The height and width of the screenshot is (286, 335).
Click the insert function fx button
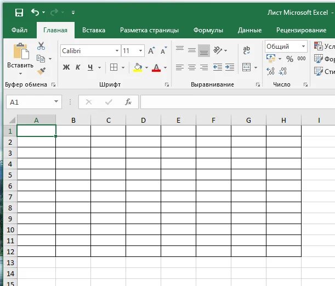click(x=128, y=102)
